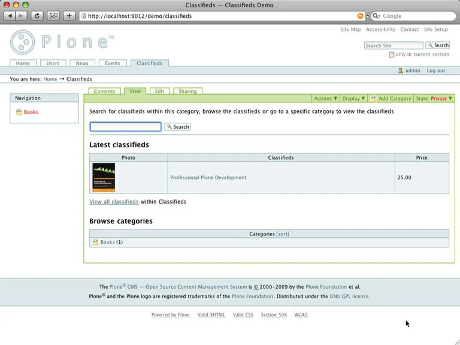Enable only in current section checkbox
Screen dimensions: 460x345
[391, 55]
